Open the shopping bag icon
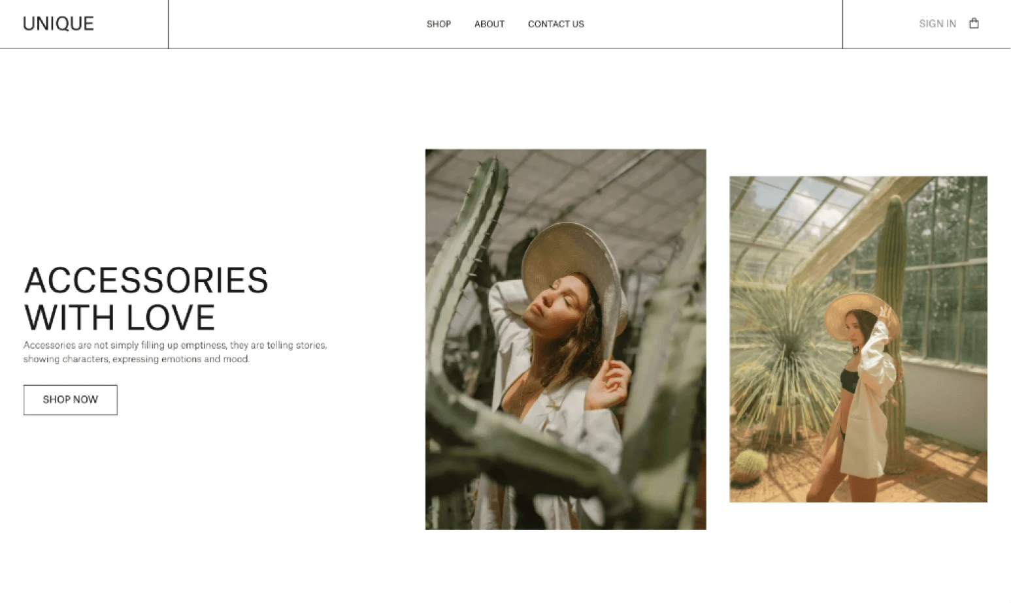The image size is (1011, 603). coord(974,23)
